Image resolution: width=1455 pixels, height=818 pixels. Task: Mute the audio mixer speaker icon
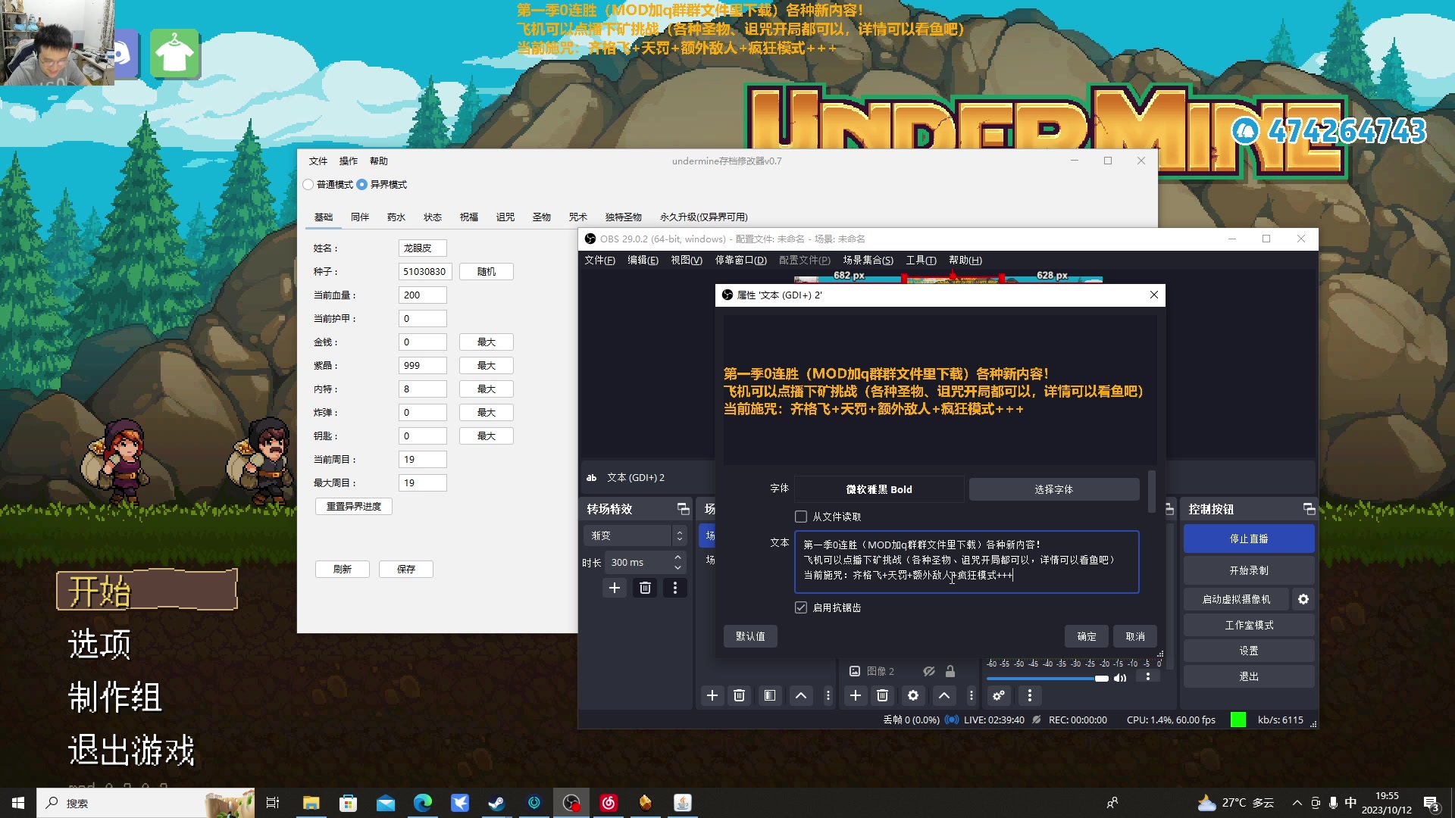click(x=1120, y=678)
